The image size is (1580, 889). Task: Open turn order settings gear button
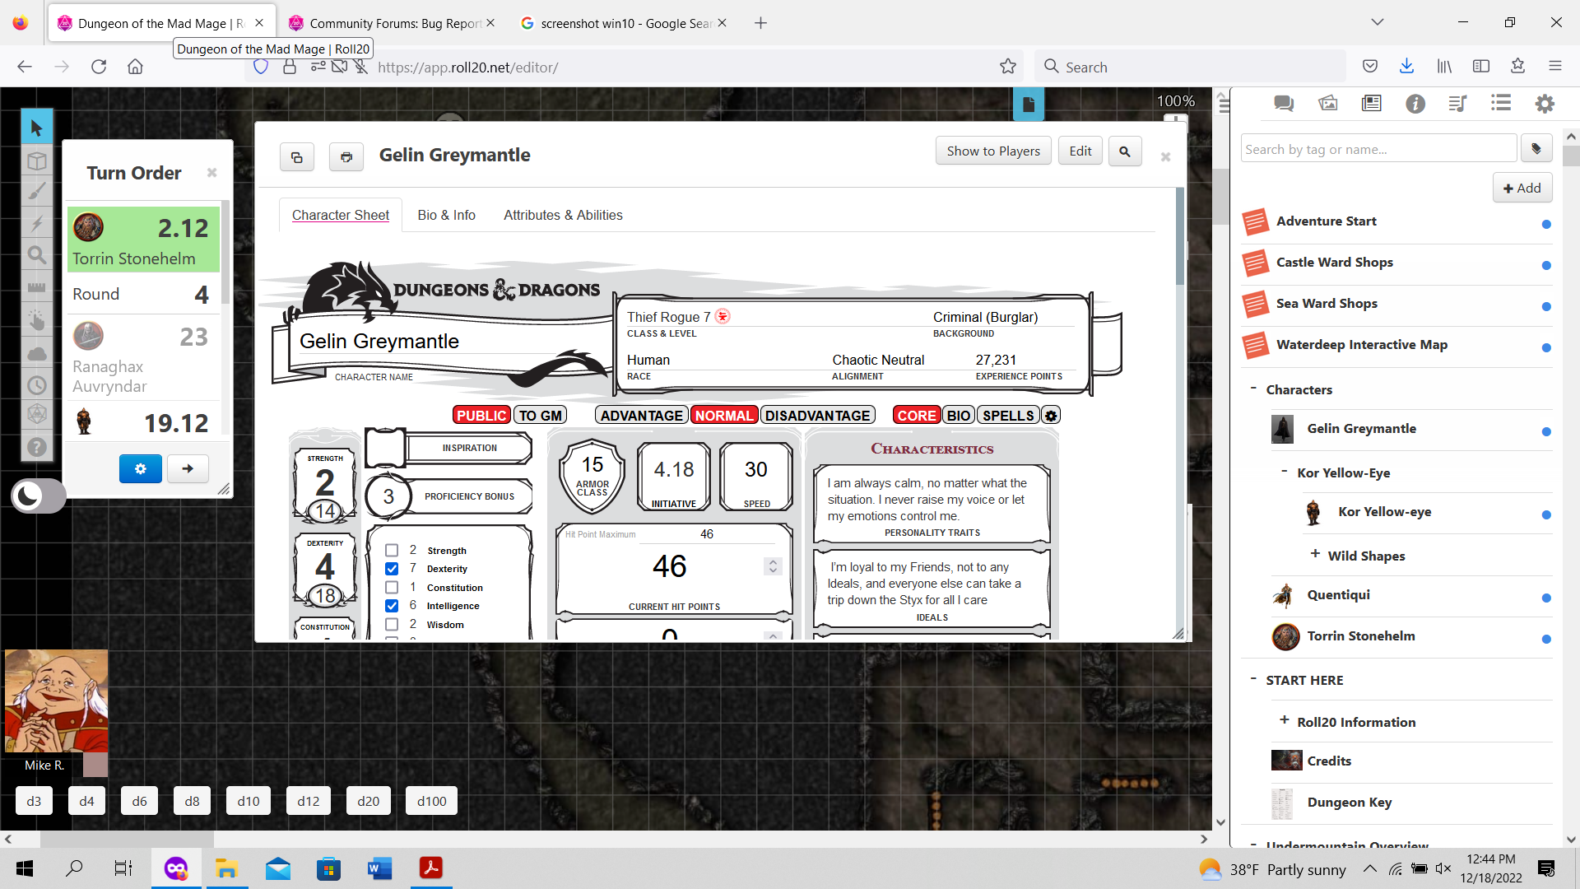tap(140, 468)
